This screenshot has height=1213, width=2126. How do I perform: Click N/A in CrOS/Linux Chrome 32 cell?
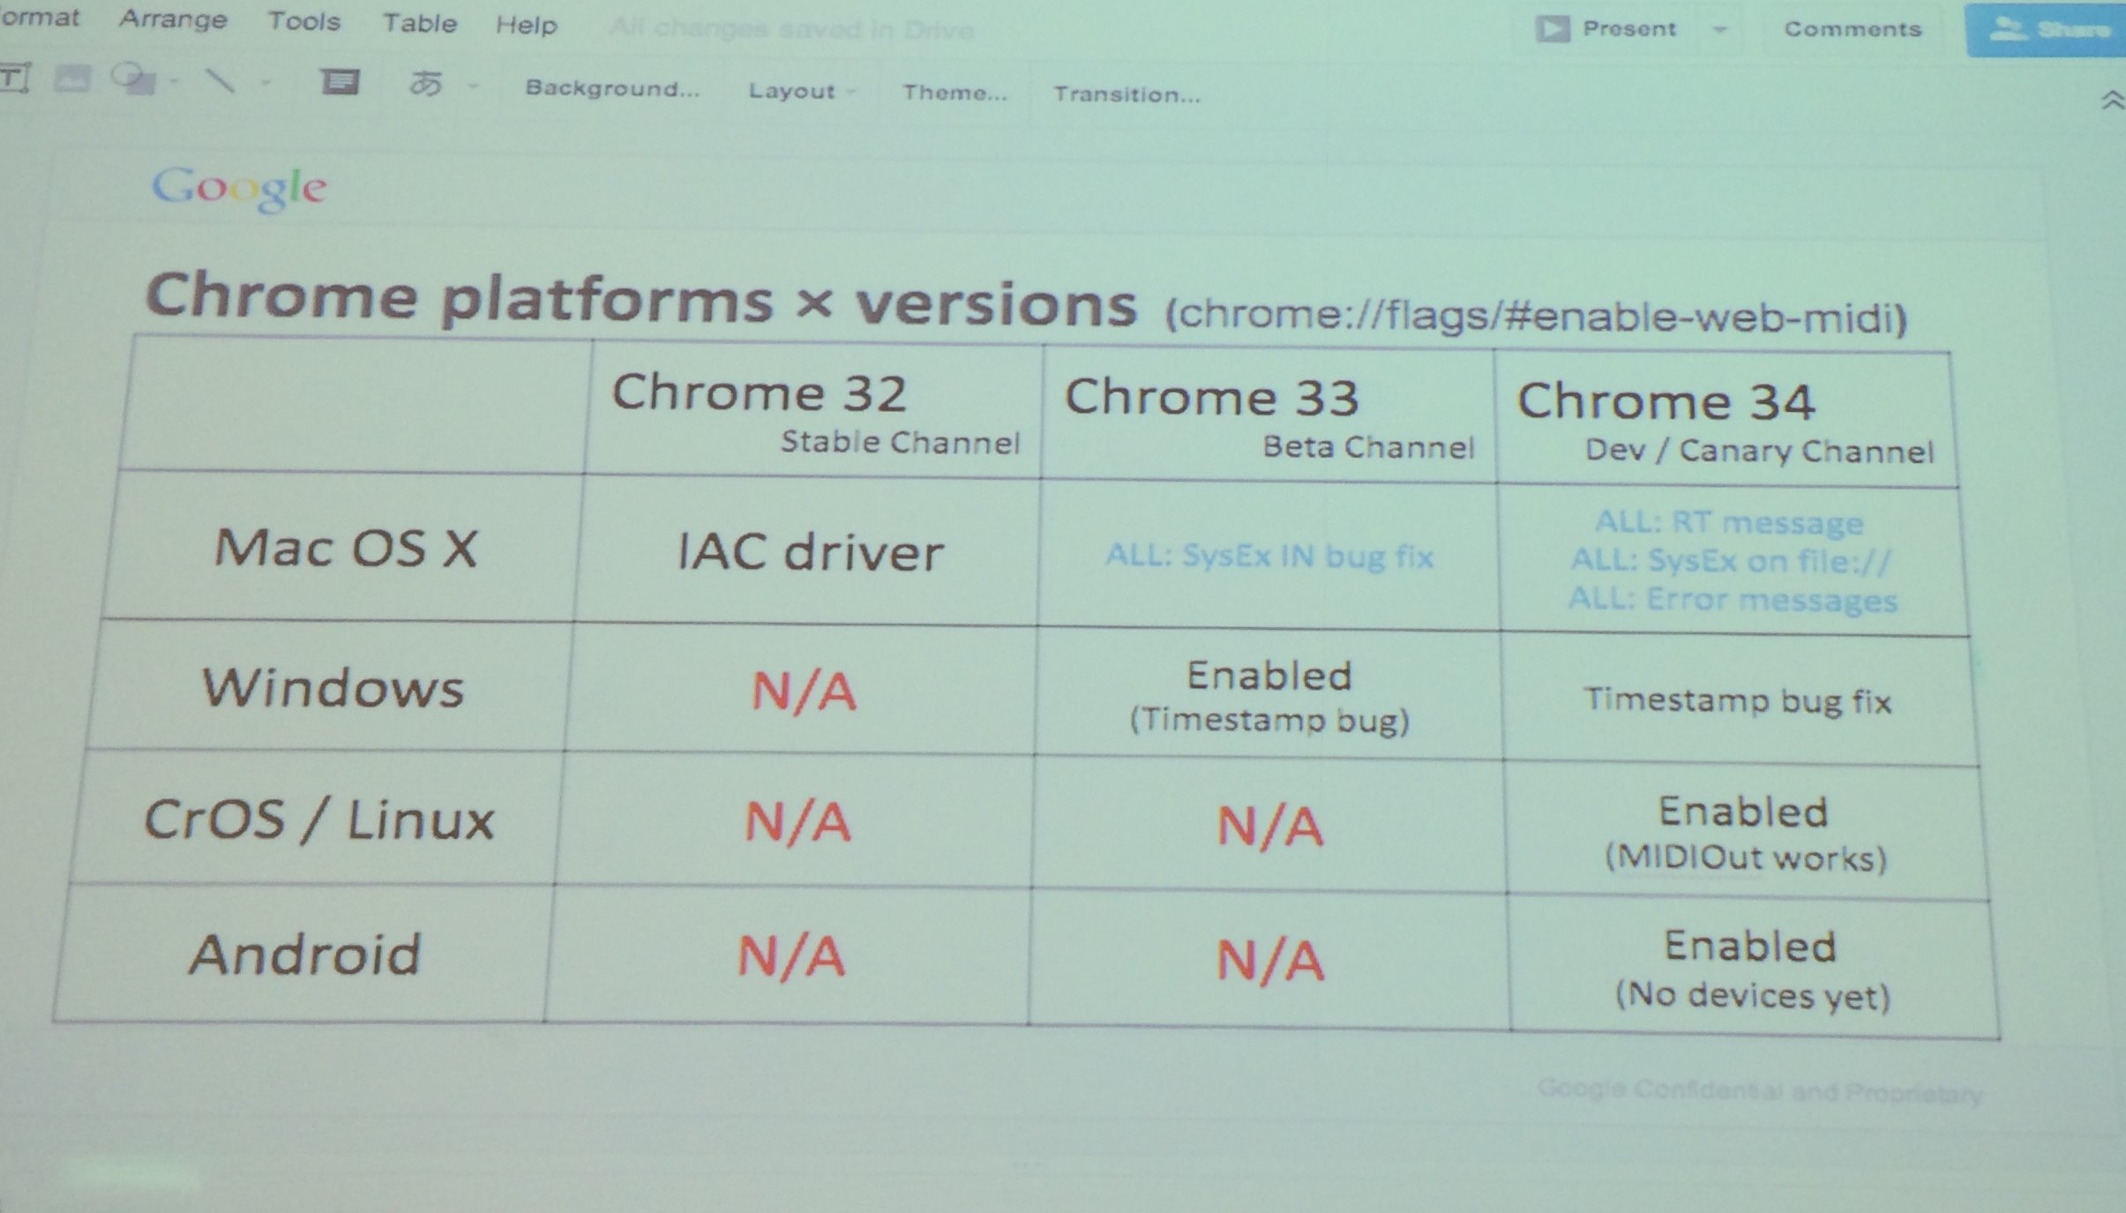pos(797,821)
